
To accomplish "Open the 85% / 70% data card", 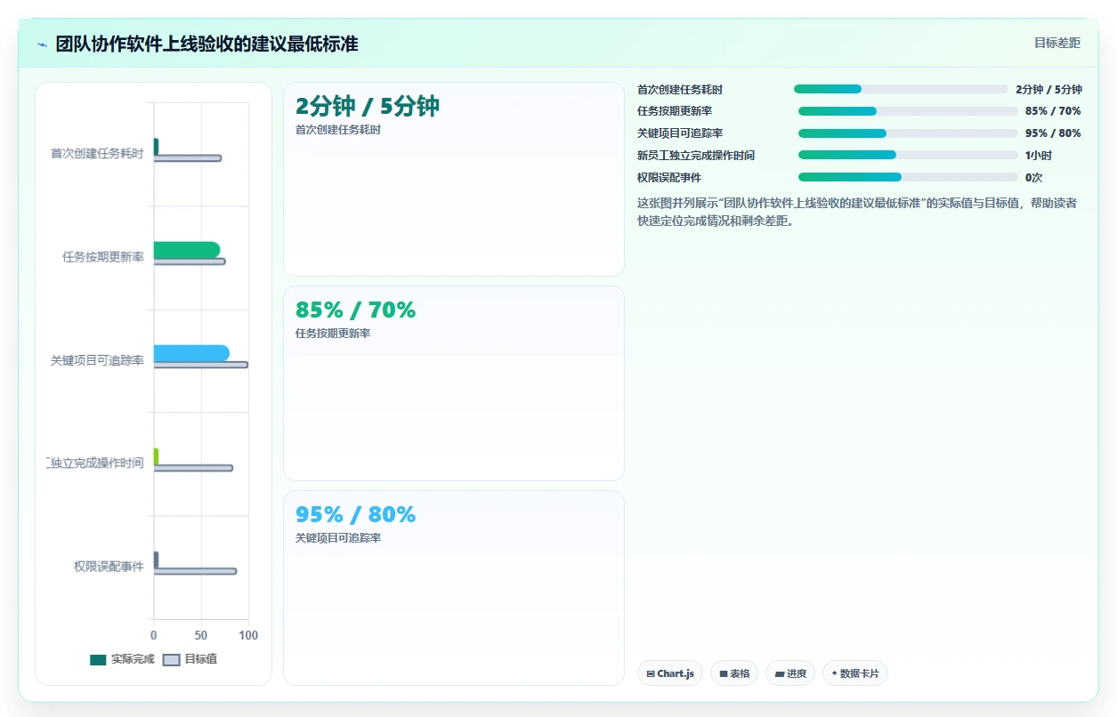I will pos(454,383).
